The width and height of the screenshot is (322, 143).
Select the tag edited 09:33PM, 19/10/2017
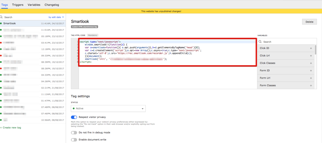(x=33, y=56)
